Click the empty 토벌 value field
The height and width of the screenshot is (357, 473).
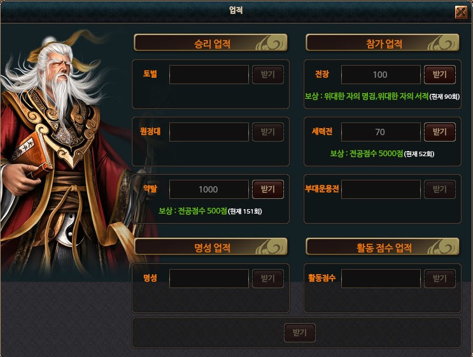coord(209,75)
